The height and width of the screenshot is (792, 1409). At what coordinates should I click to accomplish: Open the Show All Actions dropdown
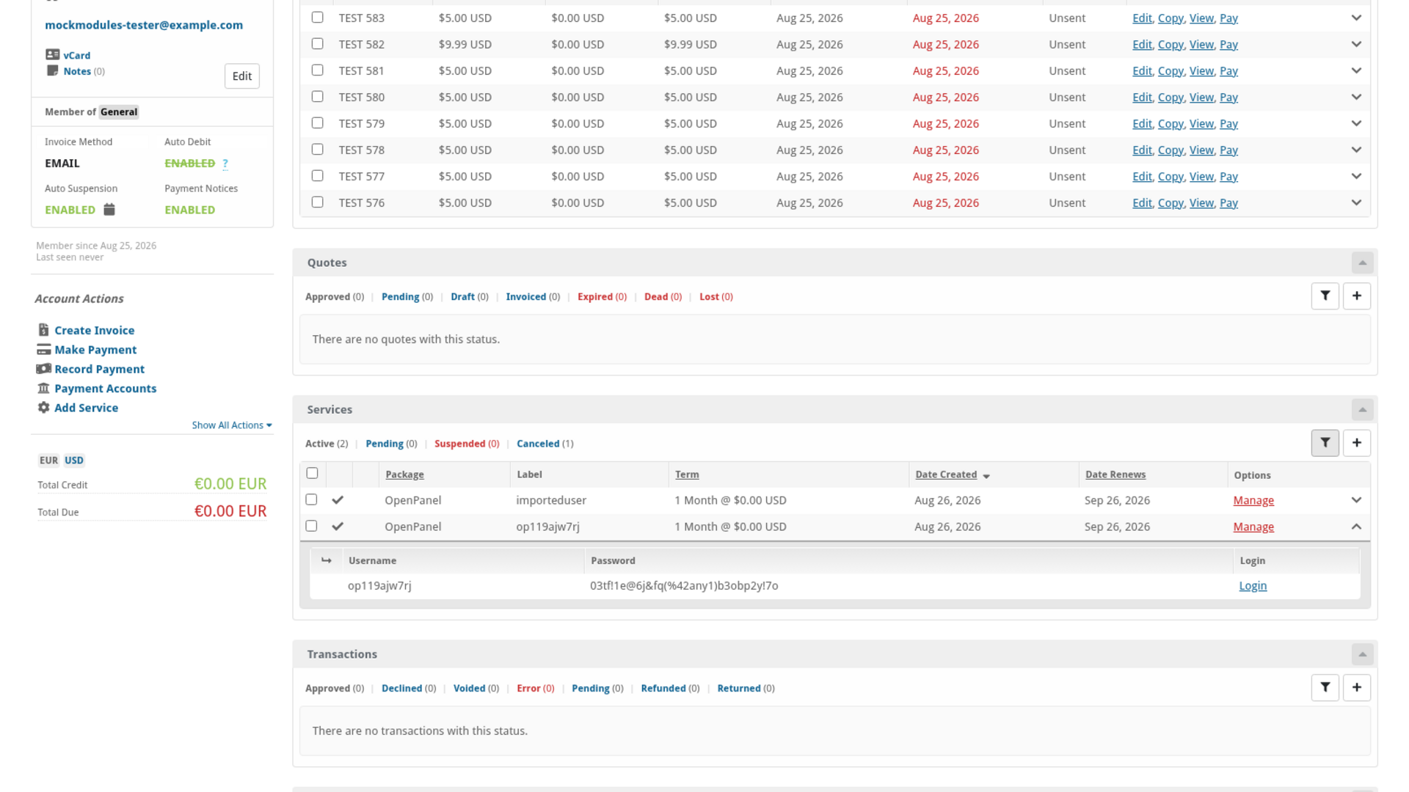click(x=232, y=425)
